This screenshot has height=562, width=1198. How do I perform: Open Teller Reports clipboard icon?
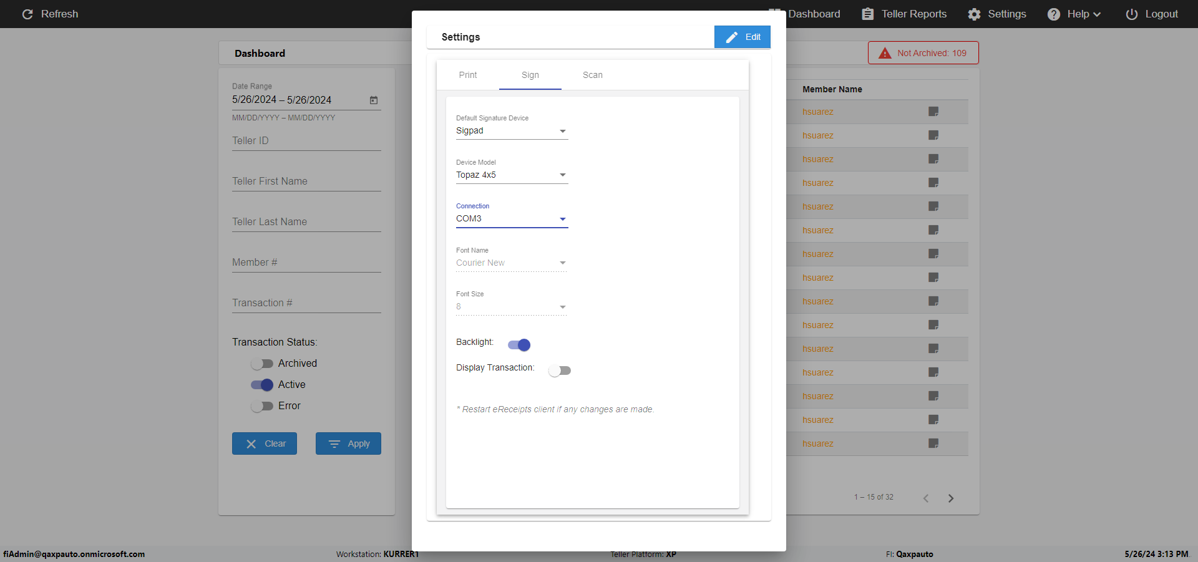(x=867, y=14)
